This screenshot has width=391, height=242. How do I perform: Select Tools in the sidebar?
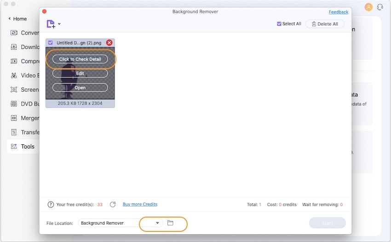click(x=23, y=147)
